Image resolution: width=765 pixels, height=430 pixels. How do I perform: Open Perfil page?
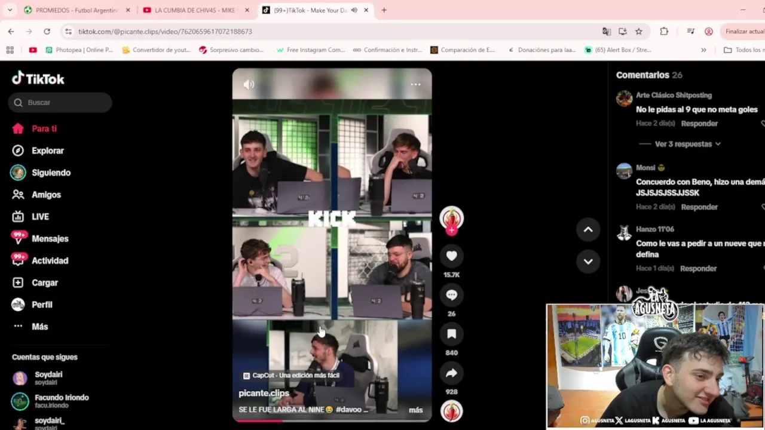32,305
